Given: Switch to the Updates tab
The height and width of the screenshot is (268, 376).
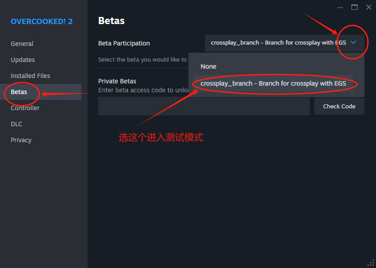Looking at the screenshot, I should tap(23, 60).
